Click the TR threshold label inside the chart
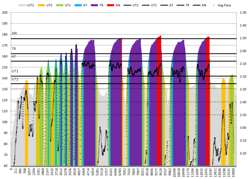This screenshot has width=248, height=179. point(14,49)
